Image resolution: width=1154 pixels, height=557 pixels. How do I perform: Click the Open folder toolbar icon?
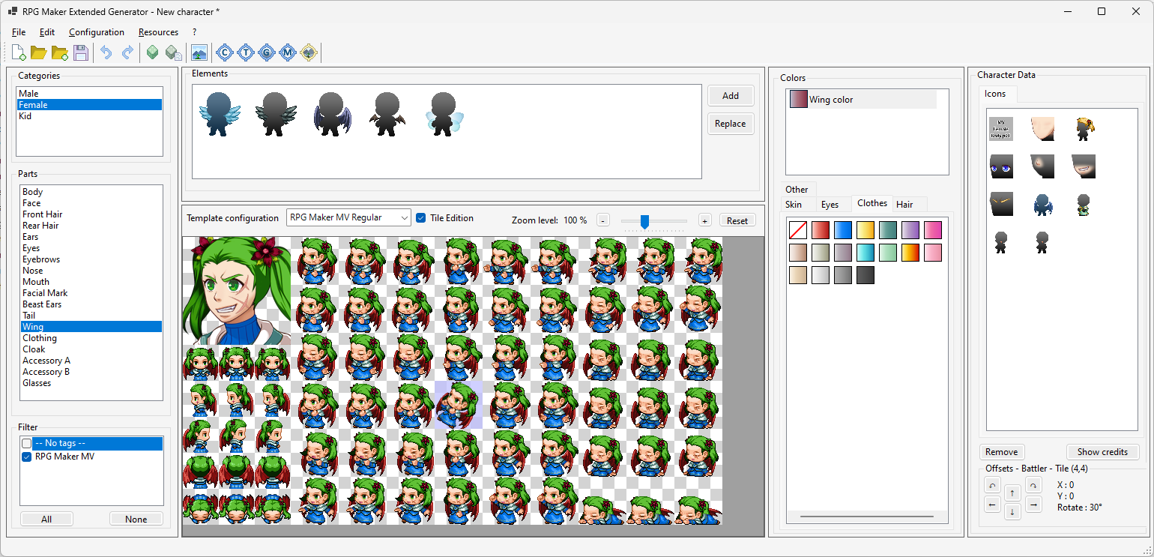pyautogui.click(x=39, y=52)
